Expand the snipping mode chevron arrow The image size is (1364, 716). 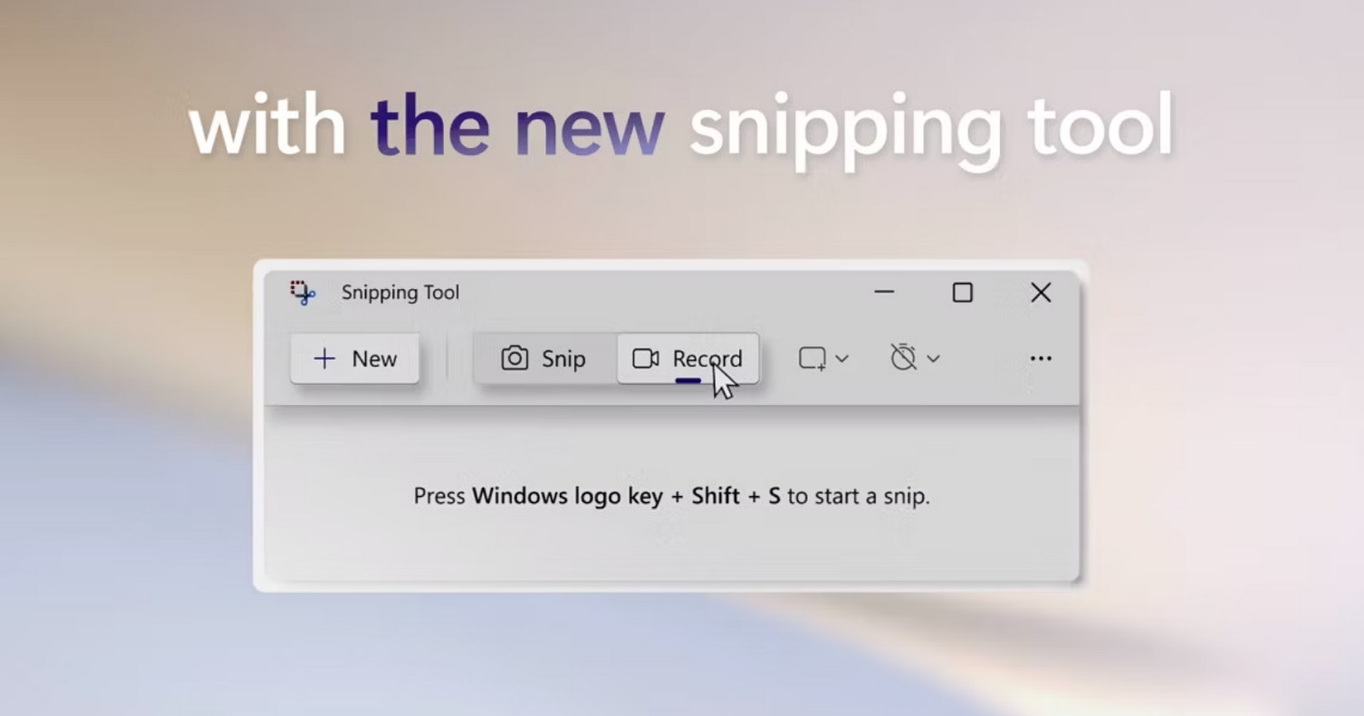point(841,359)
